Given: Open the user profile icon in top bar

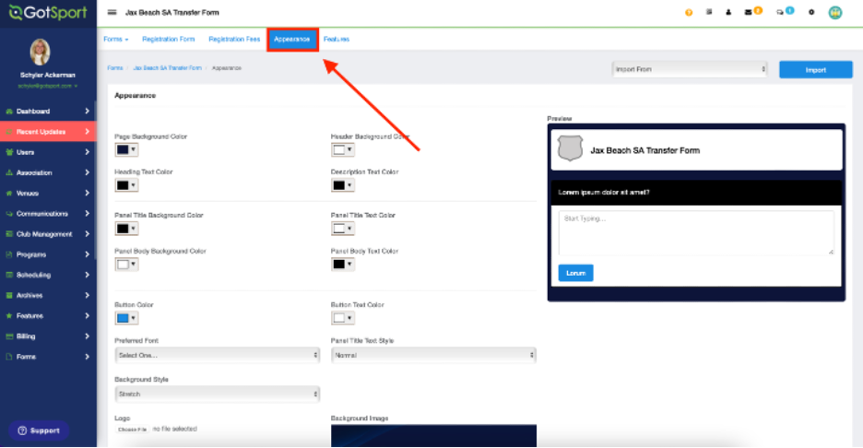Looking at the screenshot, I should 728,12.
